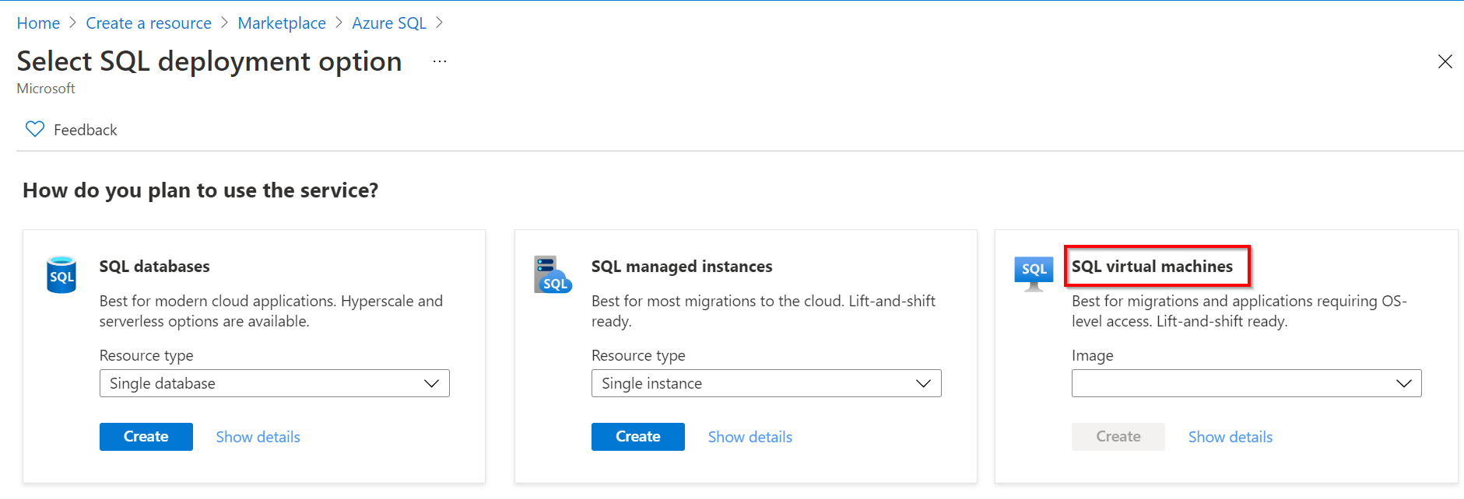1464x499 pixels.
Task: Click the SQL managed instances server icon
Action: [553, 274]
